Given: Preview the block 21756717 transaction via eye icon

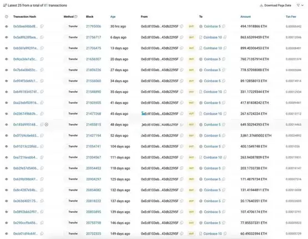Looking at the screenshot, I should click(7, 37).
